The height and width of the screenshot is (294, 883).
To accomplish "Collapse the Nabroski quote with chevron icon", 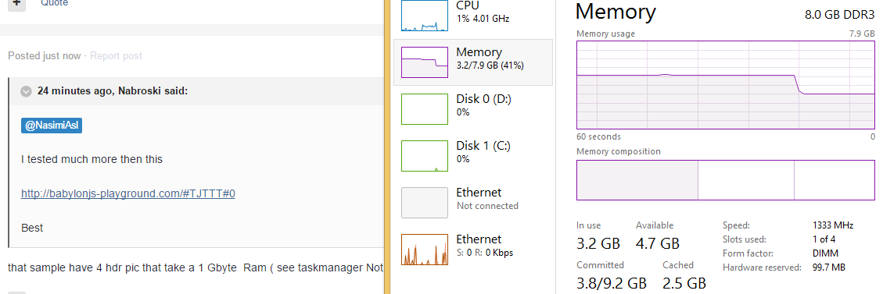I will point(26,91).
